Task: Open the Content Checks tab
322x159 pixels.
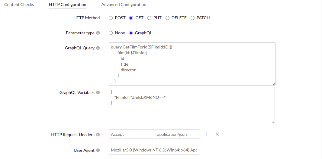Action: 19,5
